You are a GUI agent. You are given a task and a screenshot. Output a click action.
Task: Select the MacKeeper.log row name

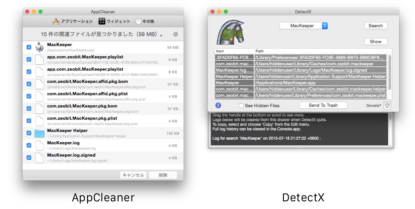[x=63, y=143]
